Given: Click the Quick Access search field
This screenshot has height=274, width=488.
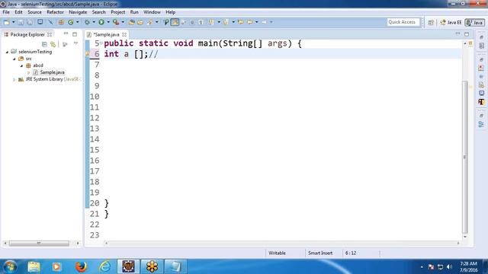Looking at the screenshot, I should point(403,22).
